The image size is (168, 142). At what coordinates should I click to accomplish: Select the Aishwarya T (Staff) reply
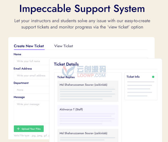88,116
